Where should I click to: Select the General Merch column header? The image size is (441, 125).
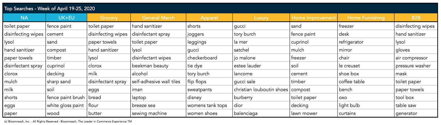click(x=158, y=18)
